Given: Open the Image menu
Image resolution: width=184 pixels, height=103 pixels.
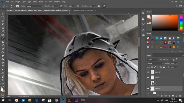Looking at the screenshot, I should (18, 2).
